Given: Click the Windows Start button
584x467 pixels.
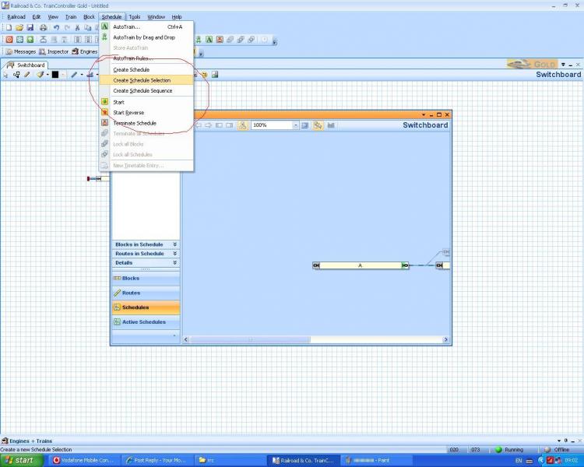Looking at the screenshot, I should tap(20, 460).
